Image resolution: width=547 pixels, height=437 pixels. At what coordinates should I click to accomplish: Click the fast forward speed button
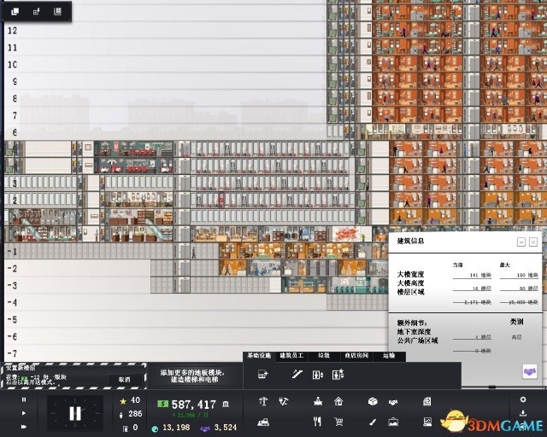[24, 427]
